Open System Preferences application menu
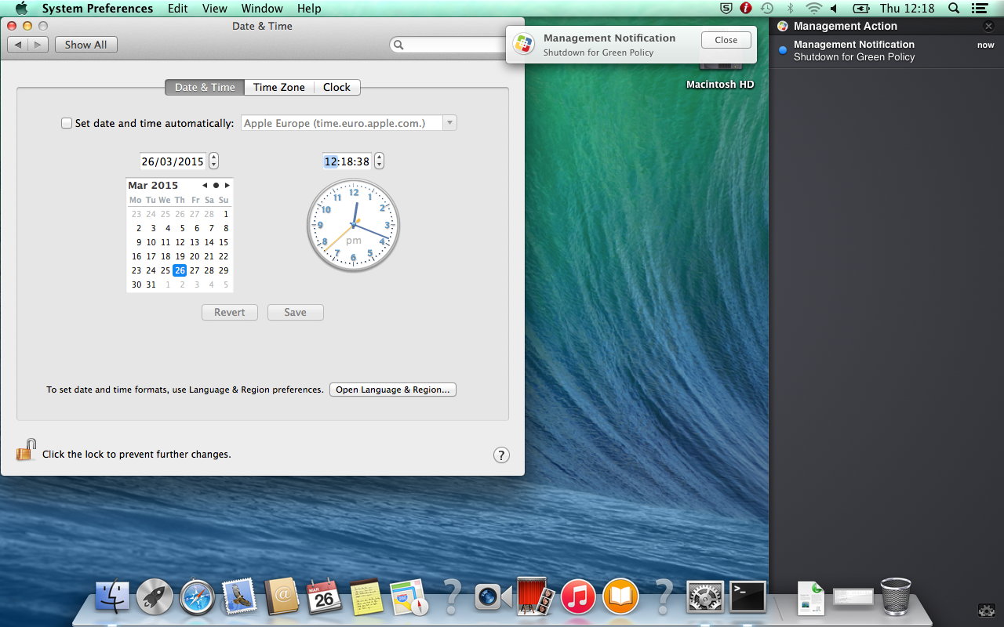 (x=97, y=9)
